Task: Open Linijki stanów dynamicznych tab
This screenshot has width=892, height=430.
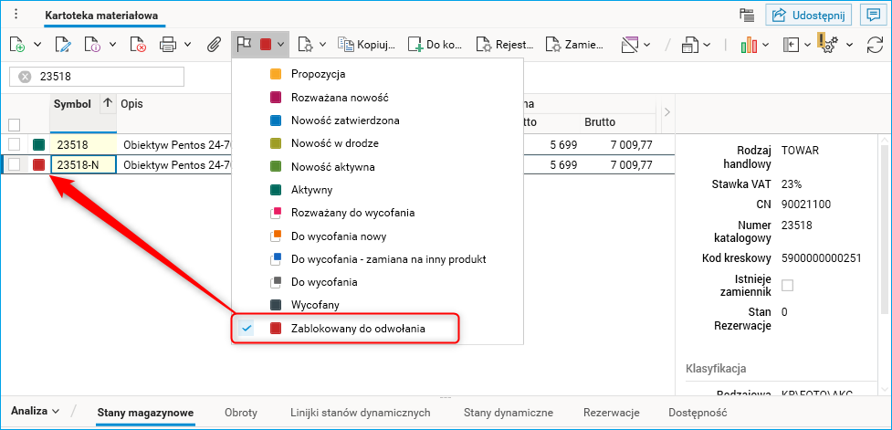Action: (x=360, y=413)
